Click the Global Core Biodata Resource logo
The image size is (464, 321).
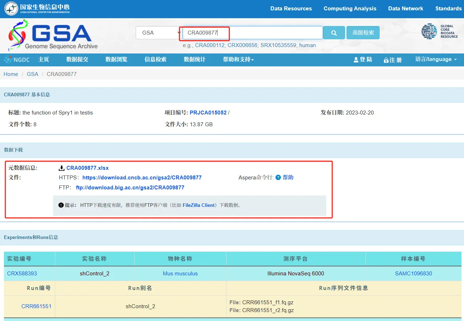click(439, 31)
